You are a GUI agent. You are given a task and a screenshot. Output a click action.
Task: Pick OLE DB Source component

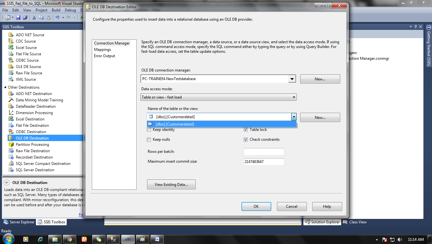click(x=28, y=67)
